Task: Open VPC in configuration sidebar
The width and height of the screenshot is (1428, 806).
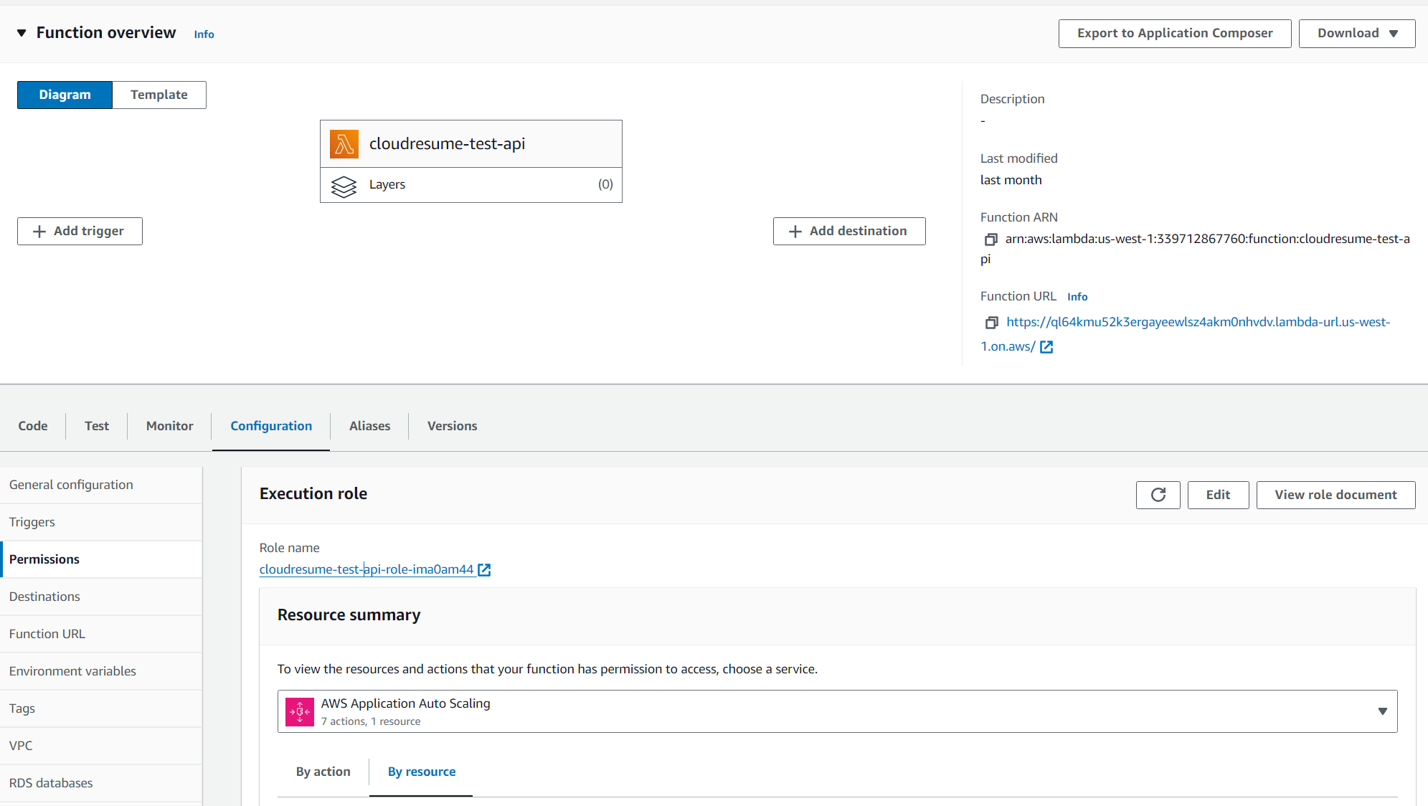Action: pyautogui.click(x=101, y=746)
